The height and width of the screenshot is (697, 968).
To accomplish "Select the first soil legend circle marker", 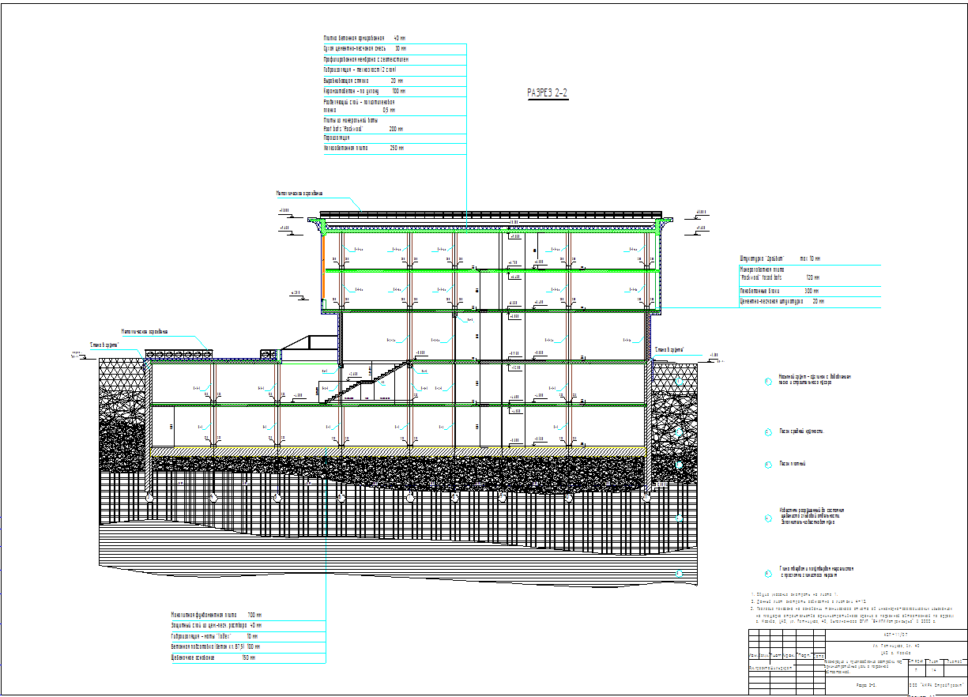I will point(767,381).
